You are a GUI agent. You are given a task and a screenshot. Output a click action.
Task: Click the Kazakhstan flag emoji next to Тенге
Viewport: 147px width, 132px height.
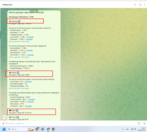click(10, 117)
